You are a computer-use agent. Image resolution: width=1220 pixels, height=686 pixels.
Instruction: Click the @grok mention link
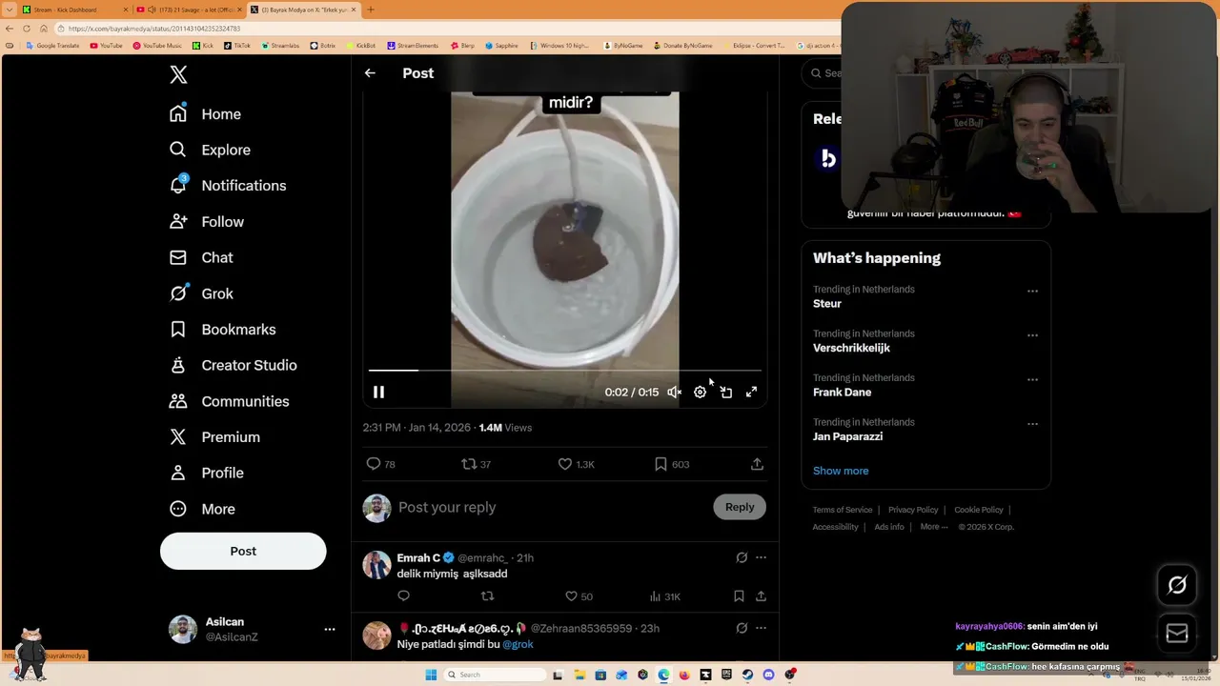tap(518, 644)
